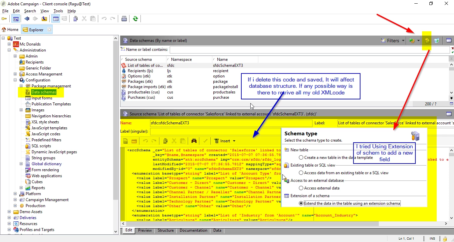Jump to top of schema list

tap(452, 59)
